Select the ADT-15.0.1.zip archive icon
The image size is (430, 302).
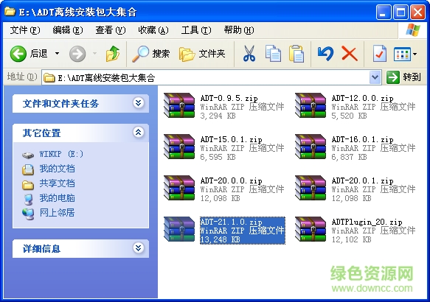tap(179, 147)
